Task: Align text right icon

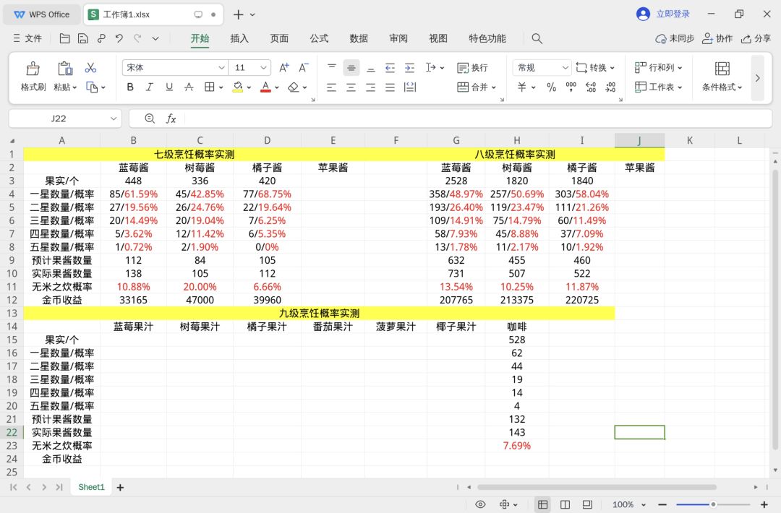Action: (x=370, y=87)
